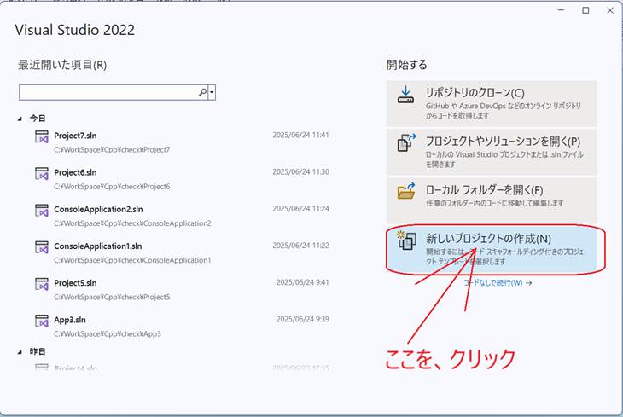Open Project5.sln from recent list
The width and height of the screenshot is (623, 417).
point(182,290)
